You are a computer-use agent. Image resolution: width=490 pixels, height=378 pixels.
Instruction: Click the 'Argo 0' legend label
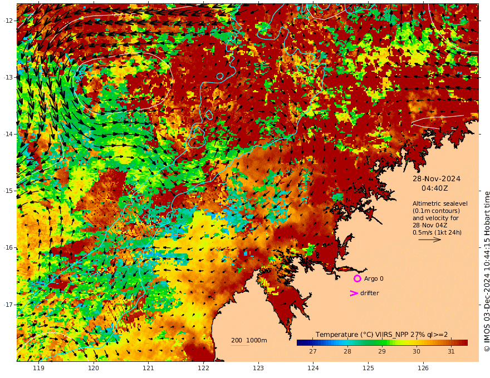tap(374, 278)
